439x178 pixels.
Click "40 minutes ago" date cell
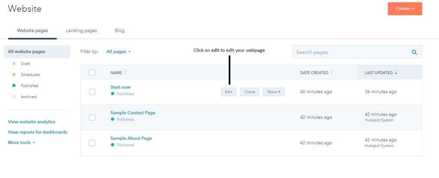[316, 92]
